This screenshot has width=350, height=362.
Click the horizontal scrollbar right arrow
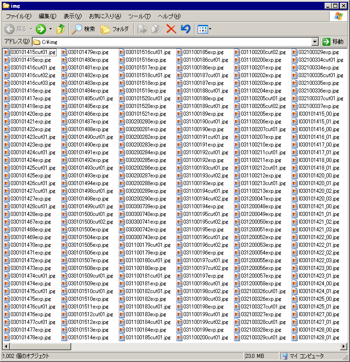click(x=343, y=347)
